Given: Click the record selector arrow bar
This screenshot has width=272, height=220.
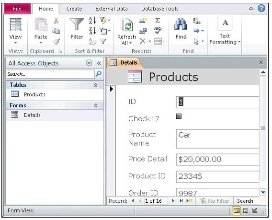Looking at the screenshot, I should (111, 140).
